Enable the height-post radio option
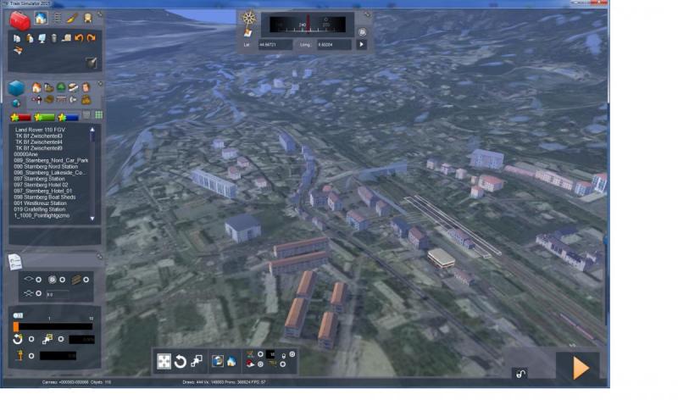The width and height of the screenshot is (678, 400). coord(31,356)
